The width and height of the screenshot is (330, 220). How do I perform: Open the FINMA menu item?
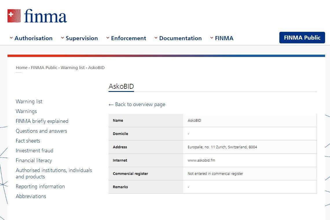(224, 38)
